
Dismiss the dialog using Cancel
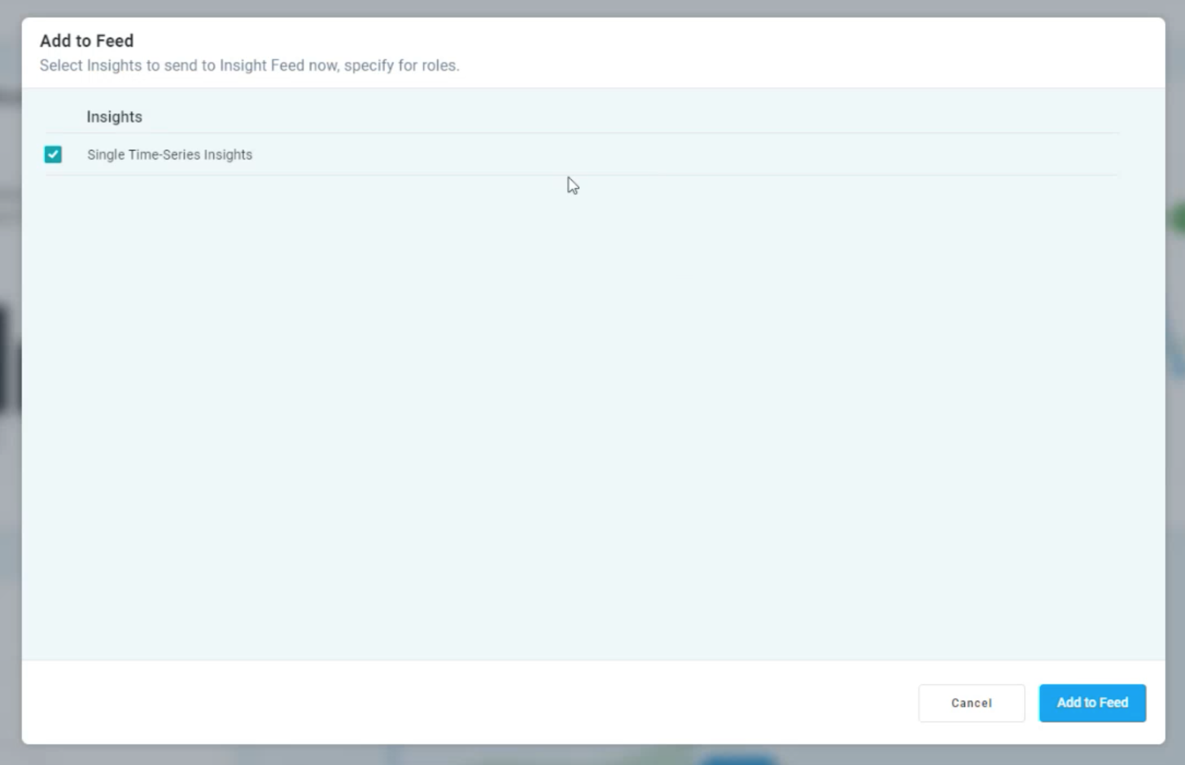pyautogui.click(x=971, y=703)
